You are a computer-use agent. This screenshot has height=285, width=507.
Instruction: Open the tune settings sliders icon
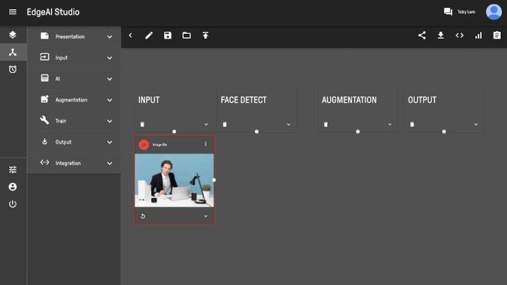(13, 170)
